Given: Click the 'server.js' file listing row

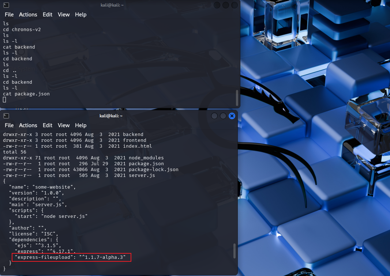Looking at the screenshot, I should (79, 175).
